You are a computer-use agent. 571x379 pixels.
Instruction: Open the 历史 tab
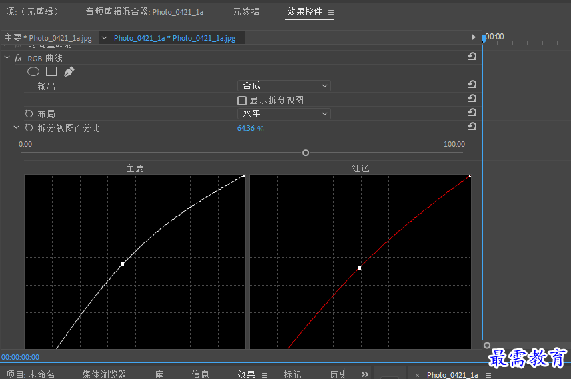(338, 374)
